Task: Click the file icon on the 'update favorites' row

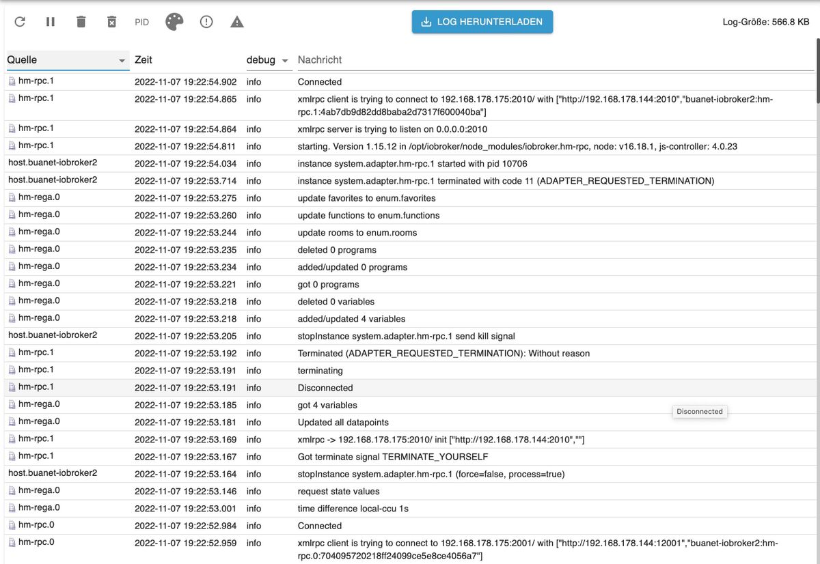Action: point(12,198)
